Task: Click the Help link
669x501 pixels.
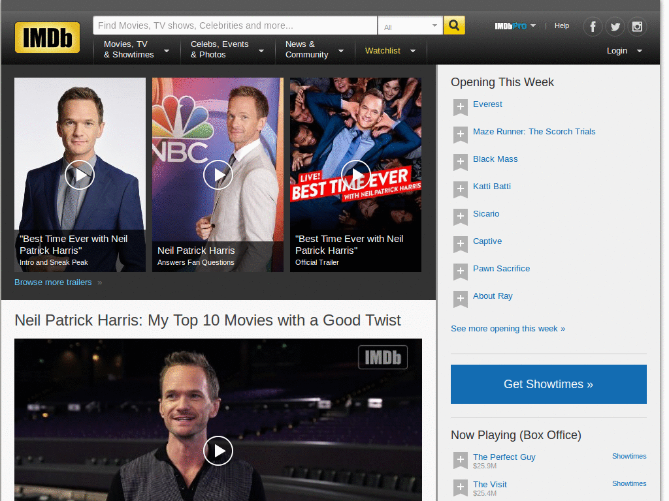Action: [x=561, y=25]
